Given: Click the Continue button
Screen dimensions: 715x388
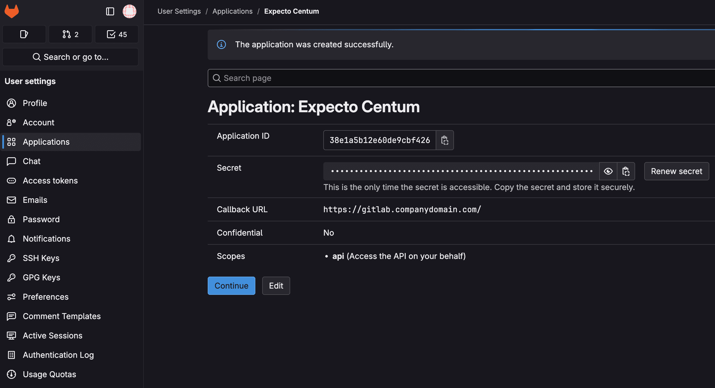Looking at the screenshot, I should (231, 286).
